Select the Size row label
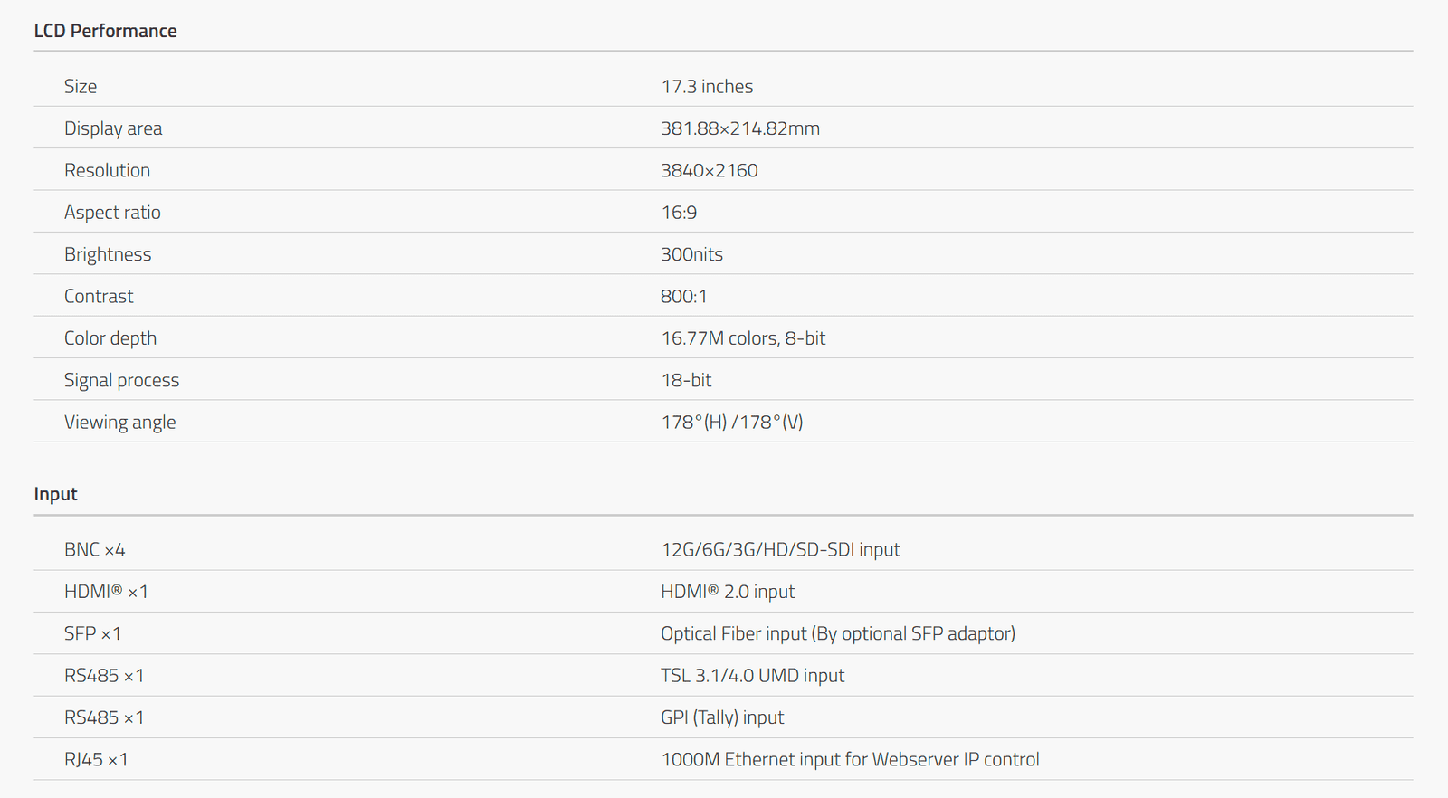Image resolution: width=1448 pixels, height=798 pixels. click(x=81, y=86)
